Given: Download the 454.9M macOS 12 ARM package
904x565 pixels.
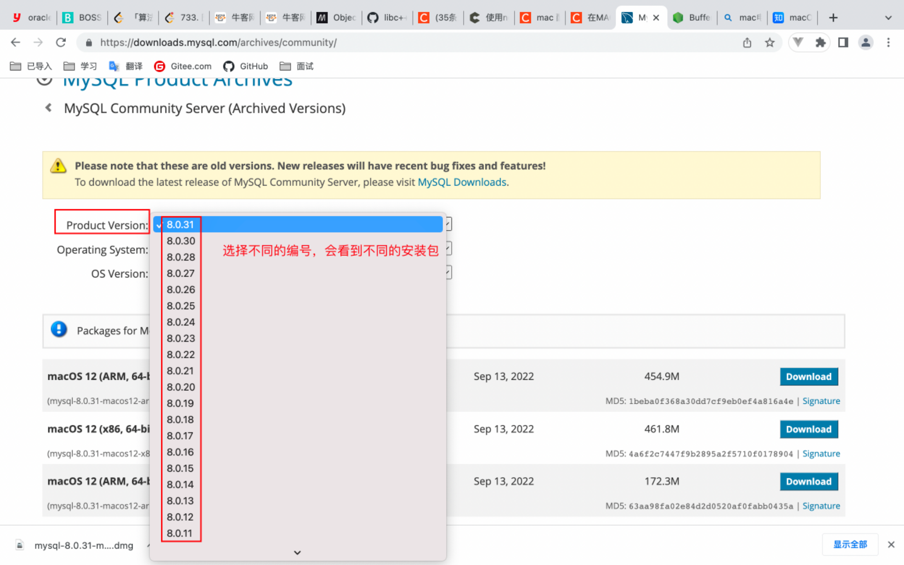Looking at the screenshot, I should tap(809, 377).
